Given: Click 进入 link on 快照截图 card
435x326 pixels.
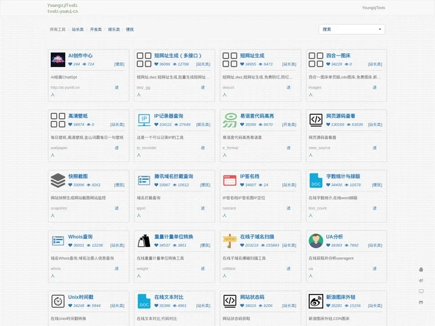Looking at the screenshot, I should click(x=117, y=208).
